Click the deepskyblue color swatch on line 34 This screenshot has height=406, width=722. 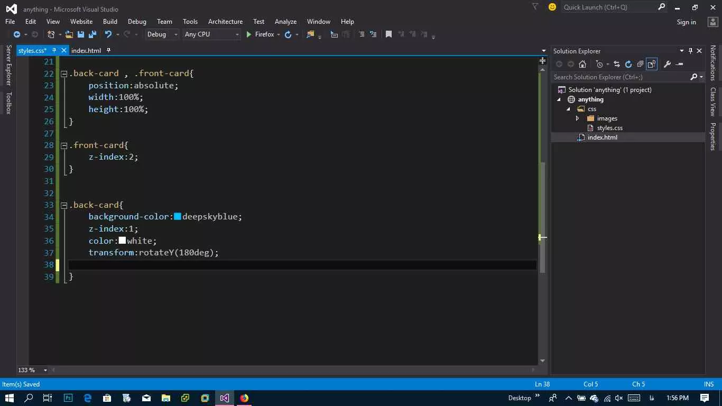pos(178,216)
